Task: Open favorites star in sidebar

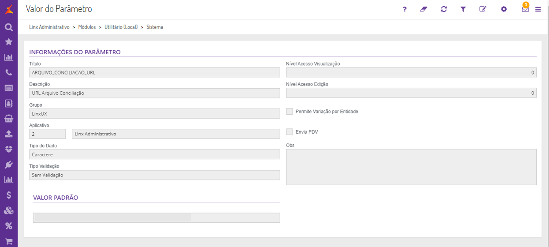Action: tap(8, 42)
